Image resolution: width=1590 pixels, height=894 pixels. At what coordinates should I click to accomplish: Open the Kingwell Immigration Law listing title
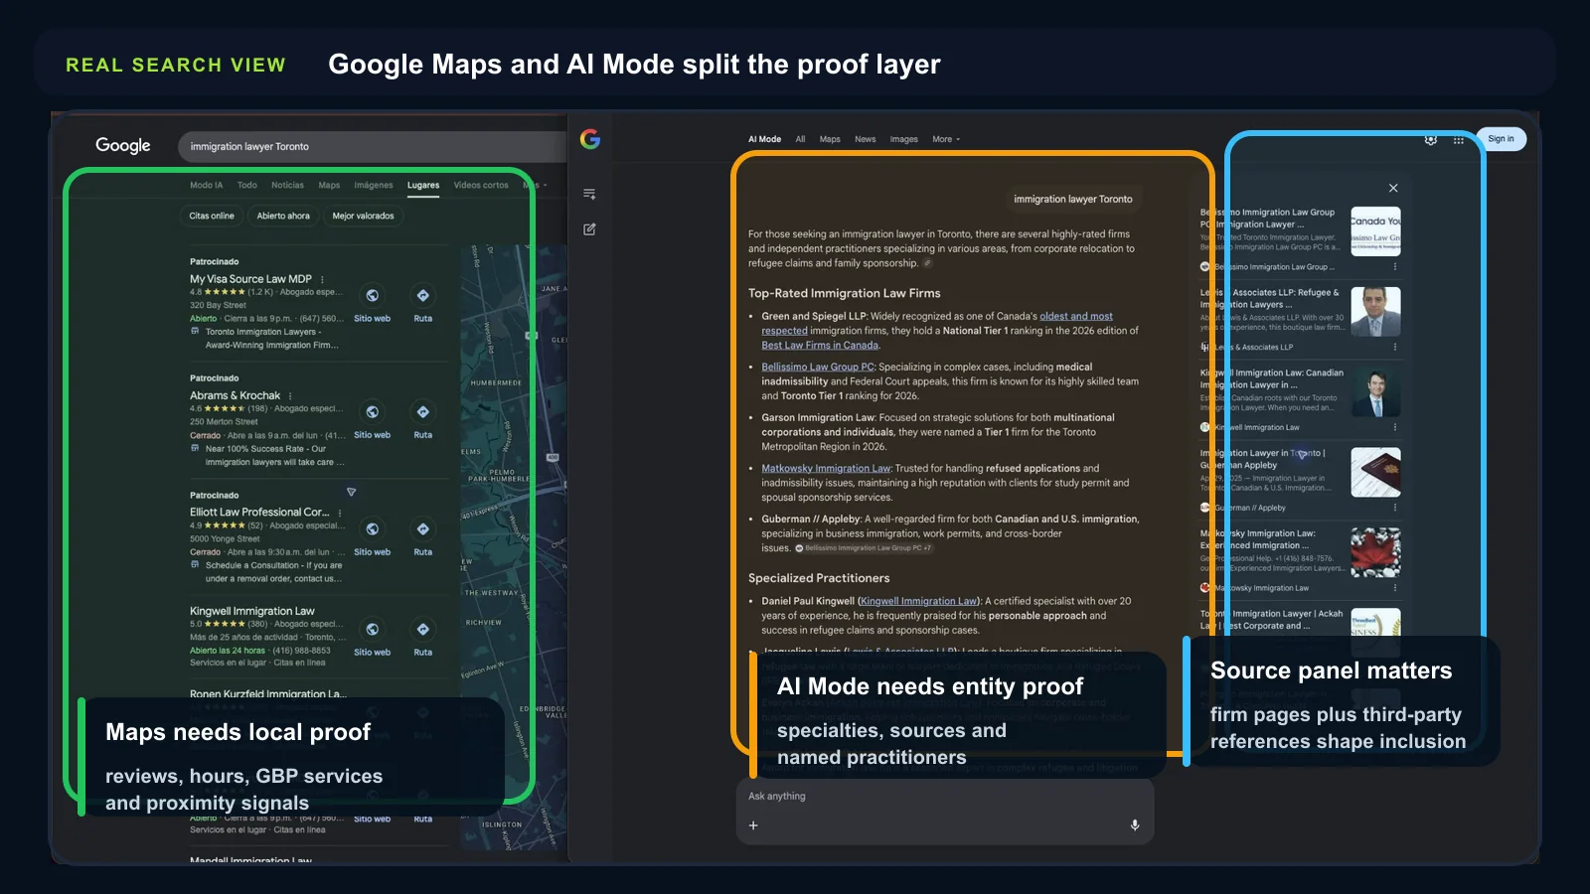252,611
